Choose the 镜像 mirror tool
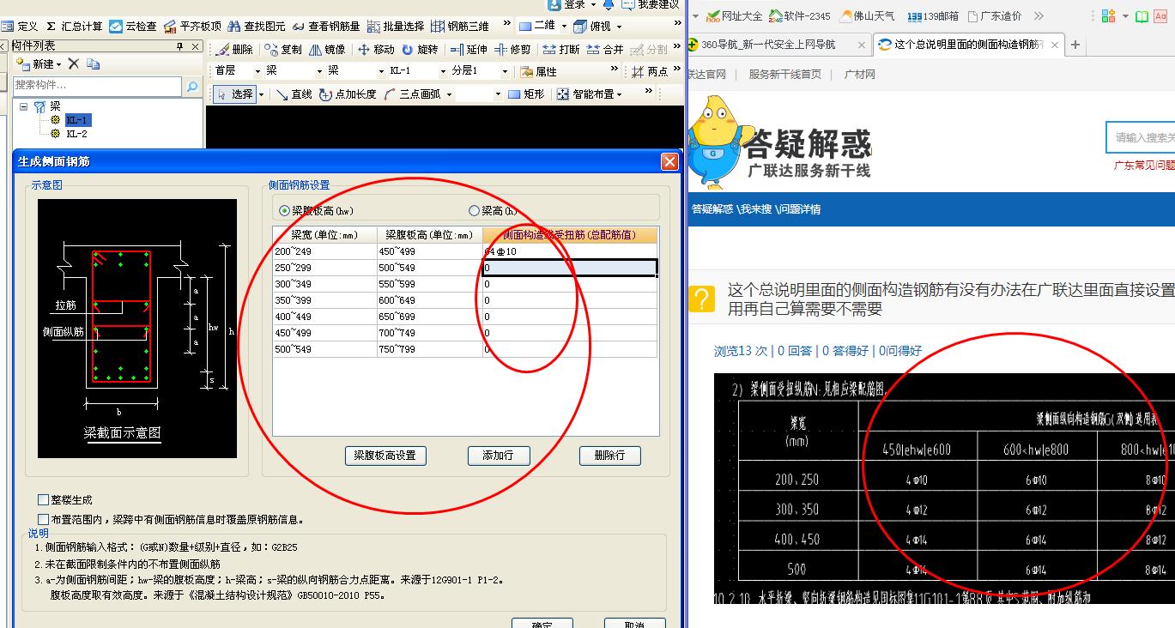The width and height of the screenshot is (1175, 628). (327, 50)
